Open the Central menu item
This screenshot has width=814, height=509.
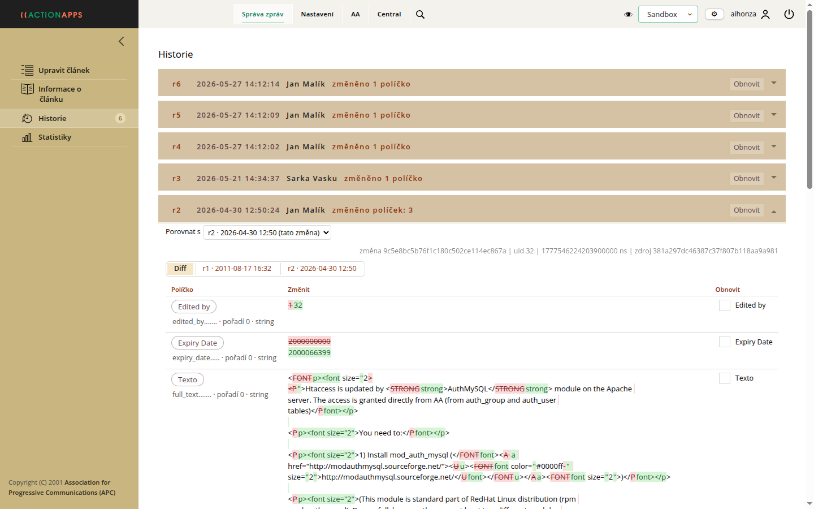coord(389,14)
